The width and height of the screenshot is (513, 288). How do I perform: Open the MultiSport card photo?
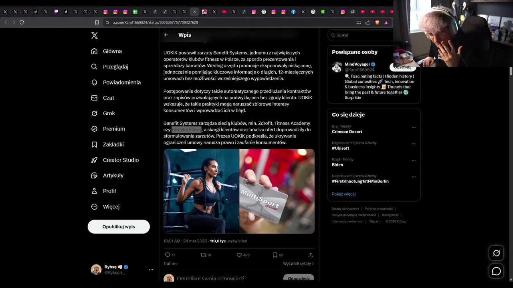click(277, 191)
